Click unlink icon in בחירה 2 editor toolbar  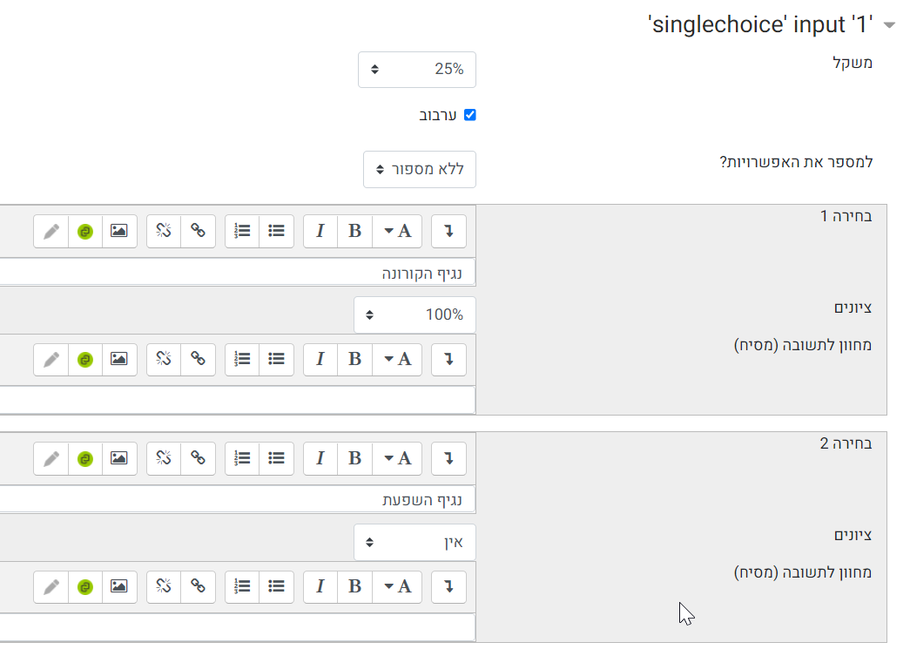[164, 458]
